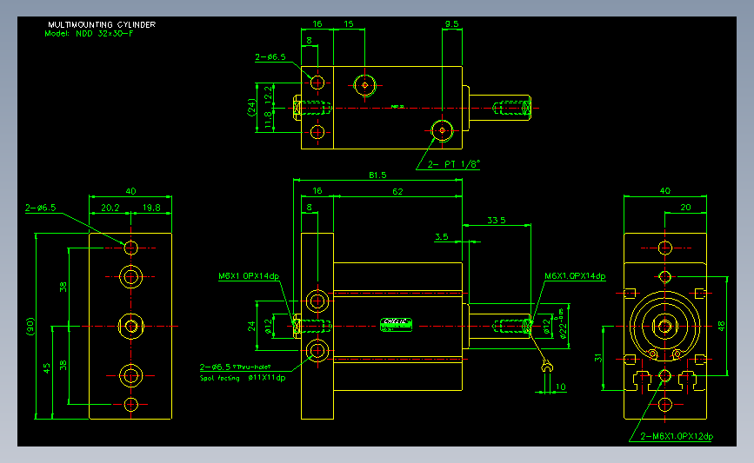Image resolution: width=754 pixels, height=463 pixels.
Task: Click the ø22 rod diameter dimension
Action: [x=563, y=325]
